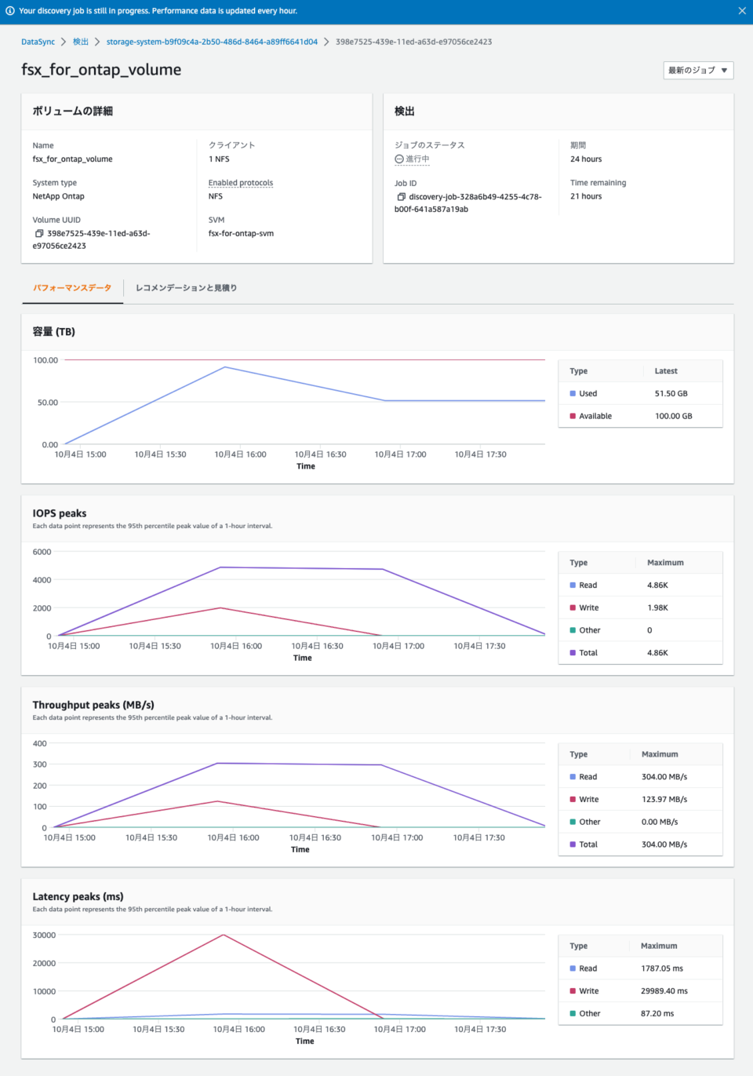
Task: Open the DataSync breadcrumb link
Action: 37,42
